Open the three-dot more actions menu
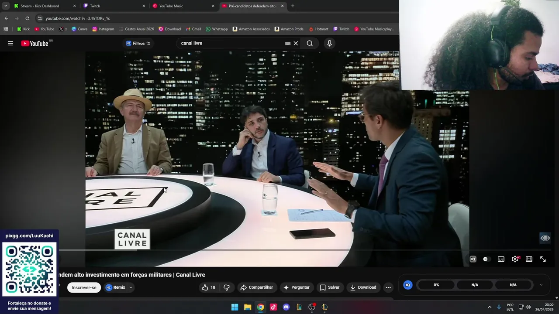559x314 pixels. [388, 287]
